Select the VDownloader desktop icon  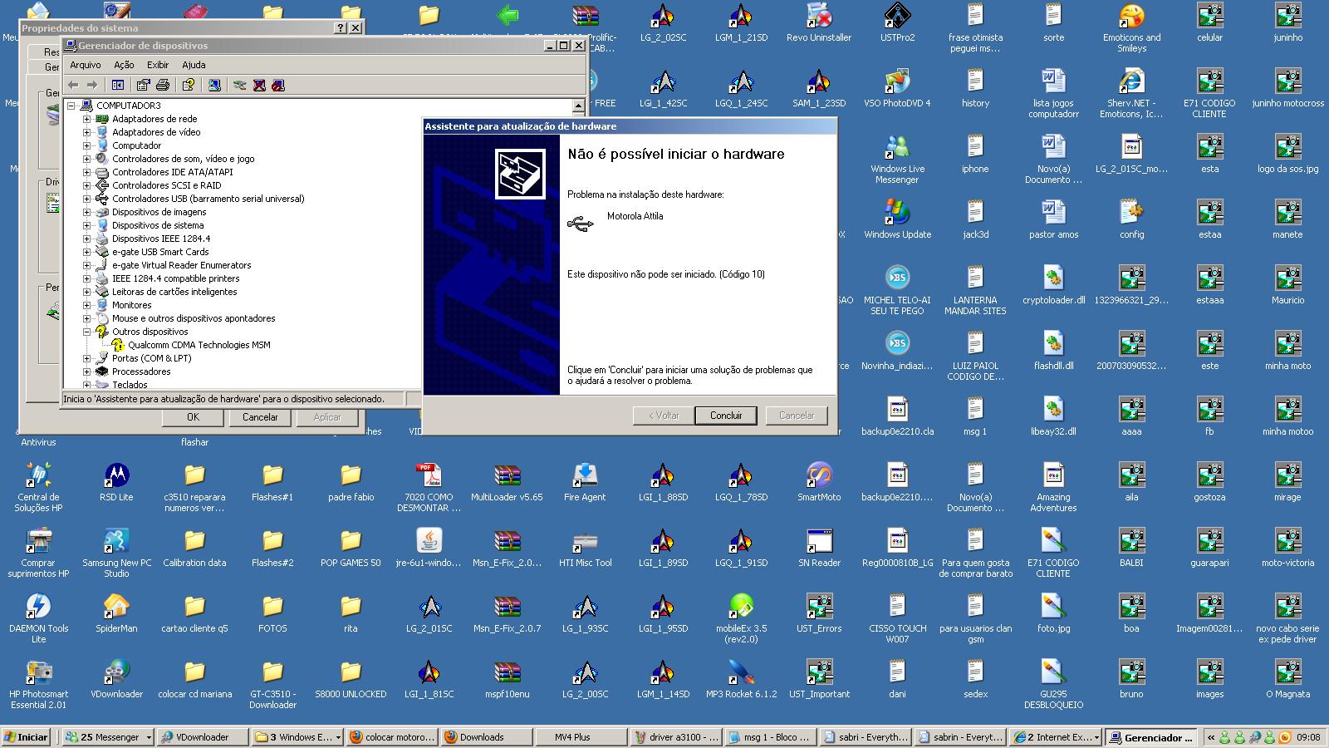point(116,679)
